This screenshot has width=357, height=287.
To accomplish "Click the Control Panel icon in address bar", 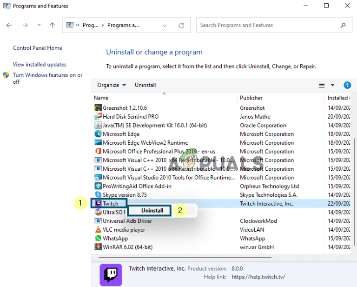I will (x=70, y=25).
